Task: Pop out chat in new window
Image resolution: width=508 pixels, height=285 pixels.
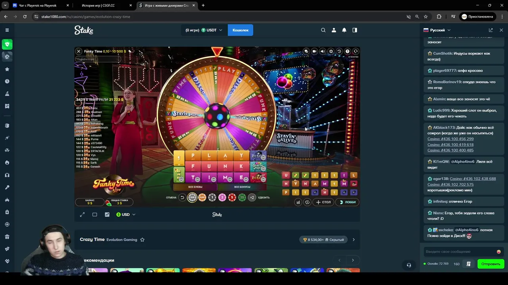Action: [x=491, y=30]
